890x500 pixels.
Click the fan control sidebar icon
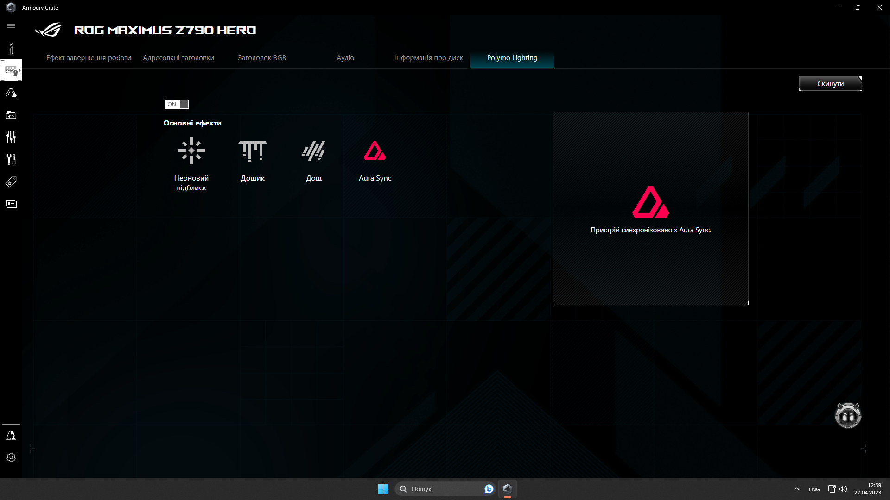11,137
